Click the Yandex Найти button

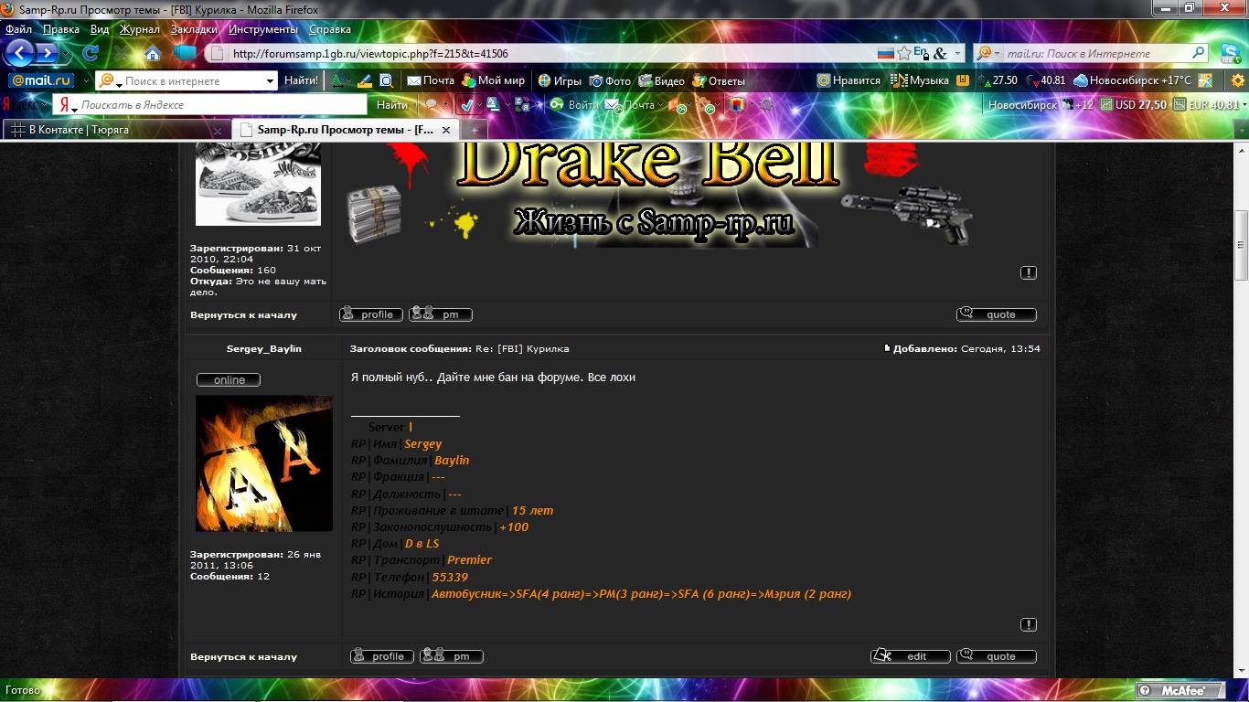click(x=392, y=105)
